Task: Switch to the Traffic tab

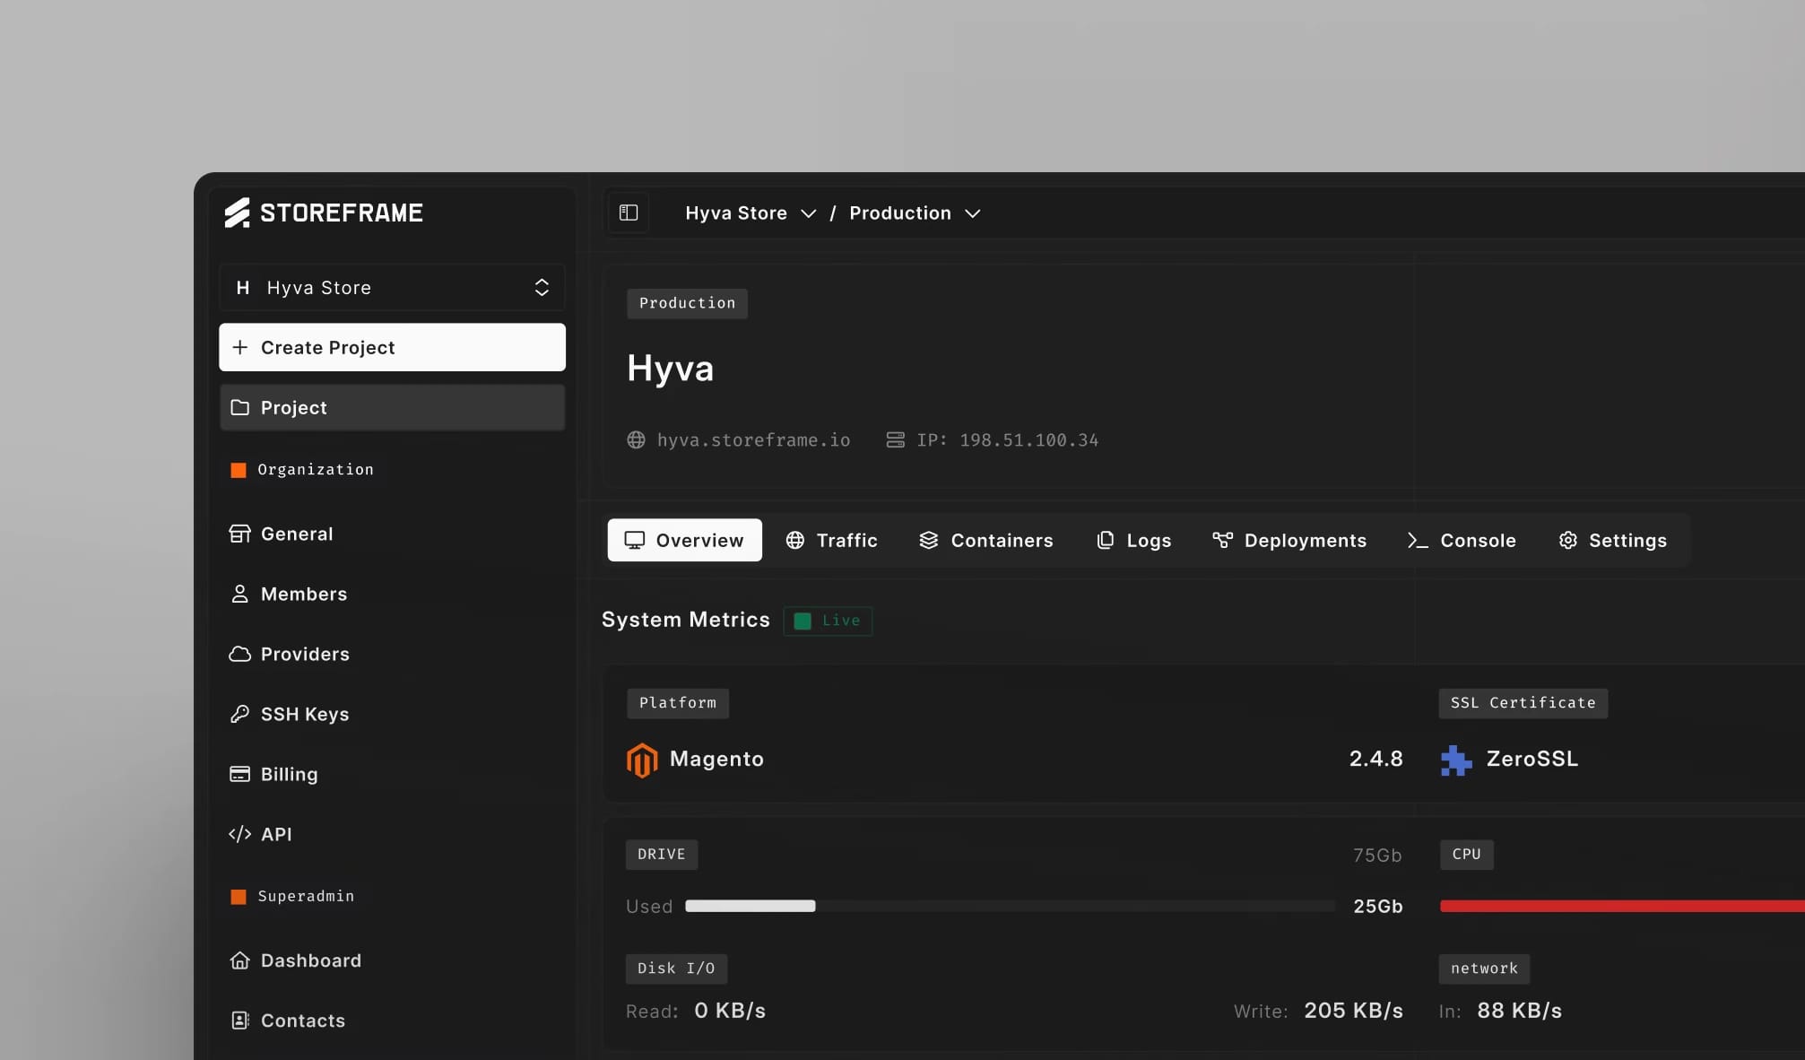Action: 831,540
